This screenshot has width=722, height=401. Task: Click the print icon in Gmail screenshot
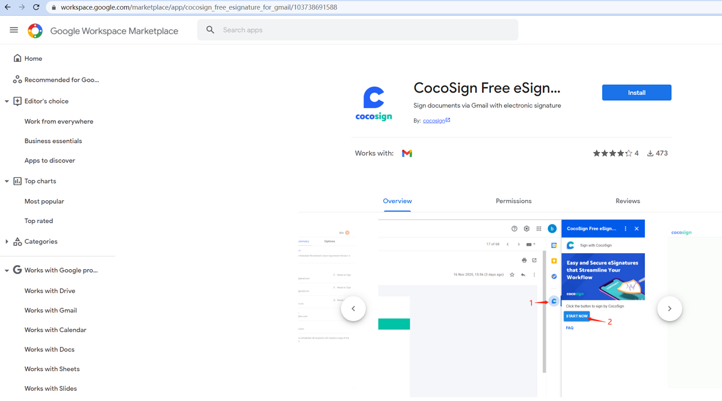[524, 260]
